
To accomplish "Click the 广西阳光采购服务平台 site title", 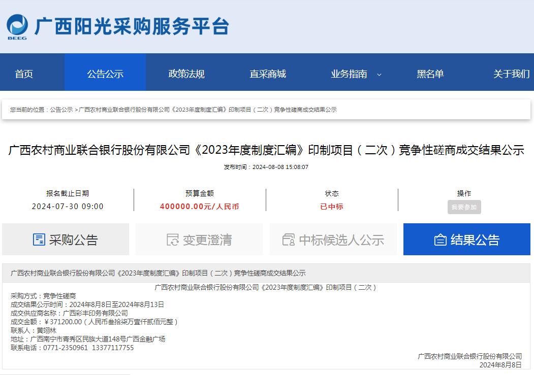I will pyautogui.click(x=132, y=26).
